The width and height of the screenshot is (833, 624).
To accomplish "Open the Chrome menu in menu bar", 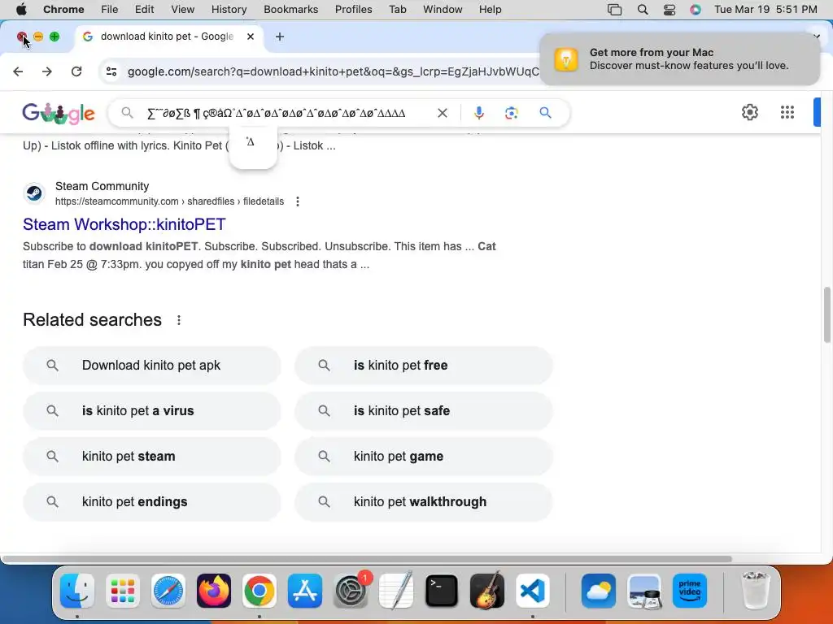I will coord(63,10).
